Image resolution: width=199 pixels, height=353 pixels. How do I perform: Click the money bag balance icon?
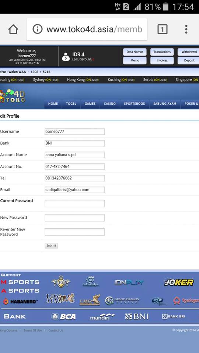click(66, 57)
